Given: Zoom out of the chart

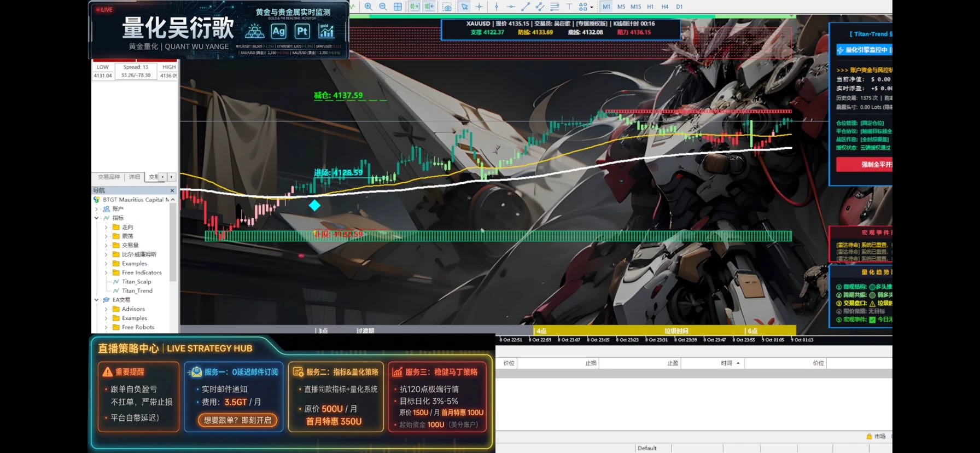Looking at the screenshot, I should coord(383,7).
